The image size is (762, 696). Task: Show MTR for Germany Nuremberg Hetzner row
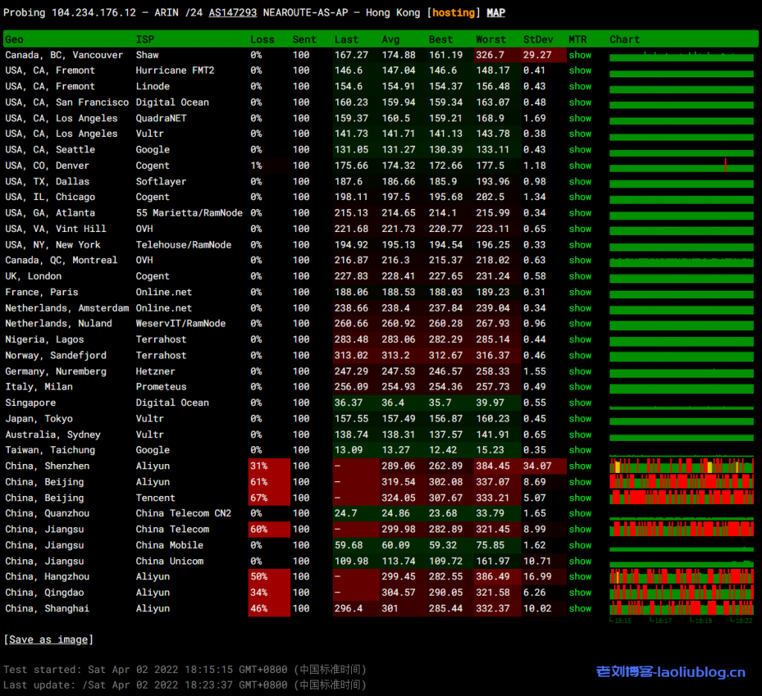click(580, 372)
